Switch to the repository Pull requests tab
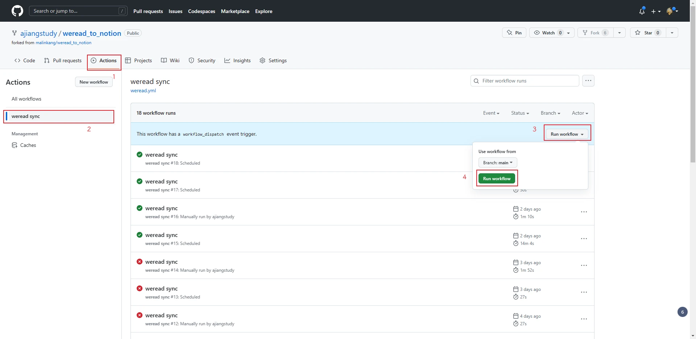This screenshot has height=339, width=696. (x=63, y=60)
